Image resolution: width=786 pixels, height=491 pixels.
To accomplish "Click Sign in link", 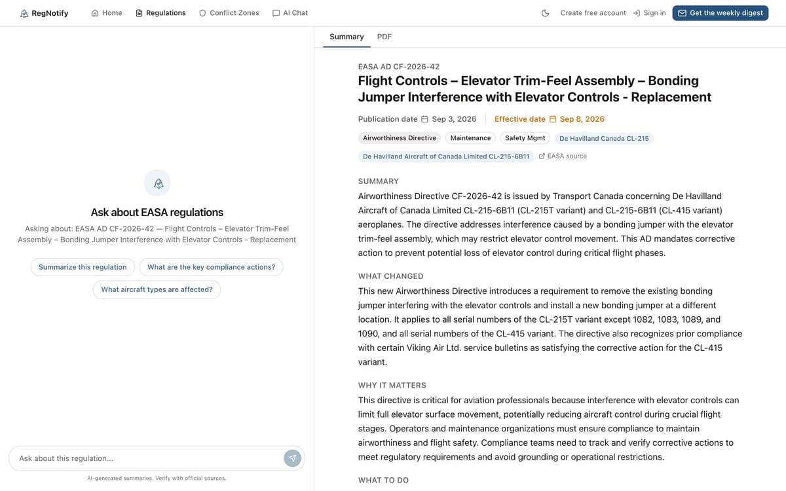I will pyautogui.click(x=649, y=13).
